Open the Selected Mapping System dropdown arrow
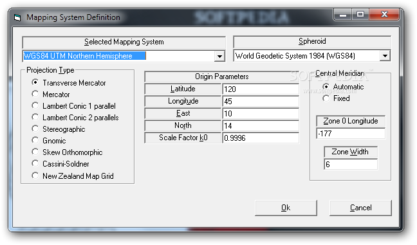Image resolution: width=417 pixels, height=245 pixels. click(x=219, y=56)
